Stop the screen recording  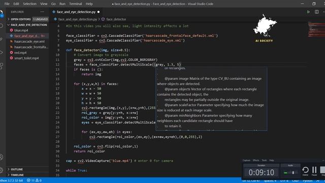click(322, 171)
